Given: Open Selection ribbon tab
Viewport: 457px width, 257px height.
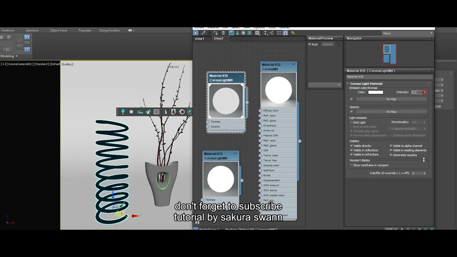Looking at the screenshot, I should (x=32, y=30).
